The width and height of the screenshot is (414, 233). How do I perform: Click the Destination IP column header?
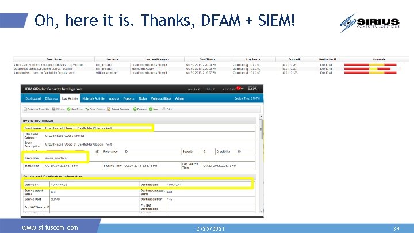(x=327, y=59)
